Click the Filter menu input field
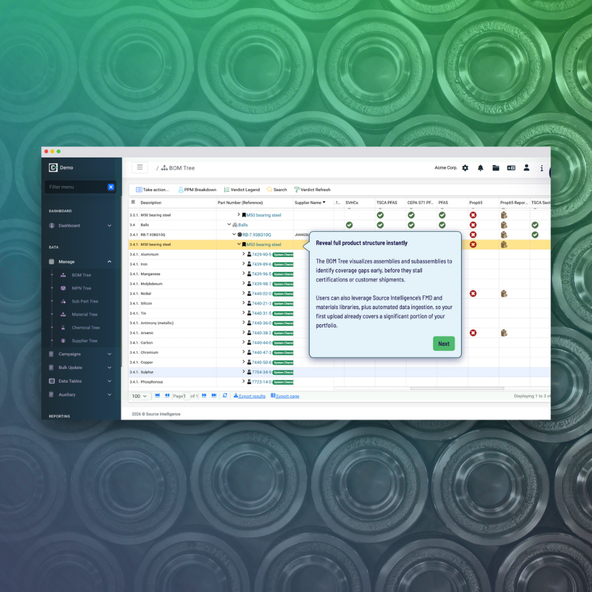Screen dimensions: 592x592 click(76, 187)
